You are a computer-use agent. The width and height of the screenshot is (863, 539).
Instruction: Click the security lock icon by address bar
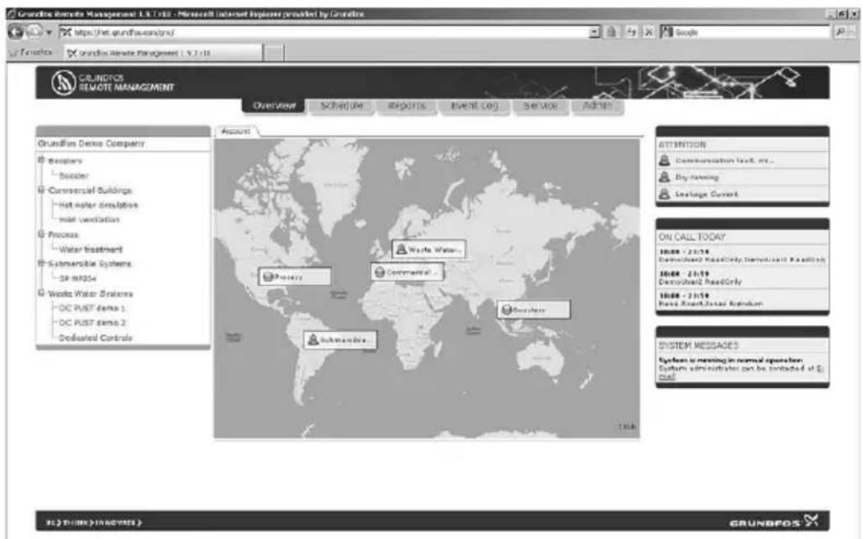(612, 33)
